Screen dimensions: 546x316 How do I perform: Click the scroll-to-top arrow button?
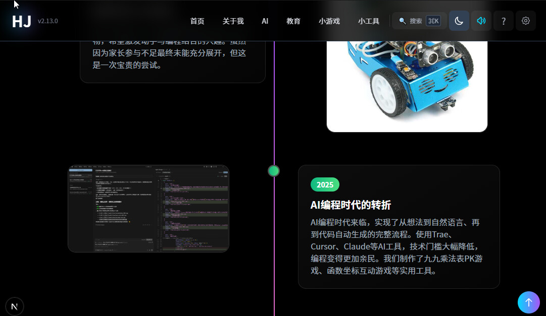[x=528, y=302]
